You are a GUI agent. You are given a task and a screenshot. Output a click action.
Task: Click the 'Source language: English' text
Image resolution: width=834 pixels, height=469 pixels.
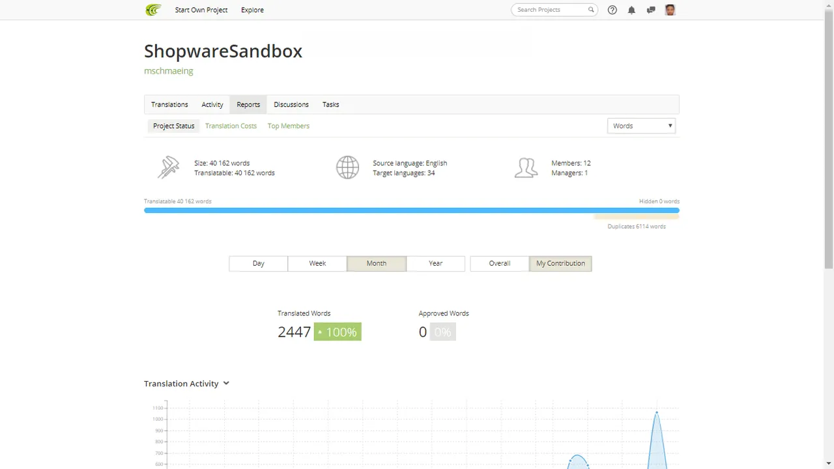click(x=410, y=163)
